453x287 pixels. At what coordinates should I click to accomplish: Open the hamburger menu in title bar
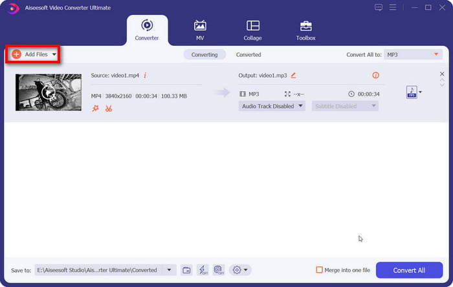[393, 7]
